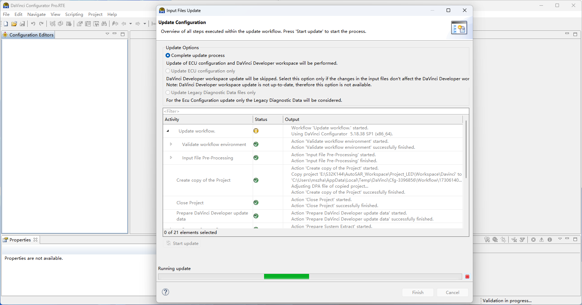This screenshot has width=582, height=305.
Task: Click the 'Validation in progress...' status text
Action: pos(507,301)
